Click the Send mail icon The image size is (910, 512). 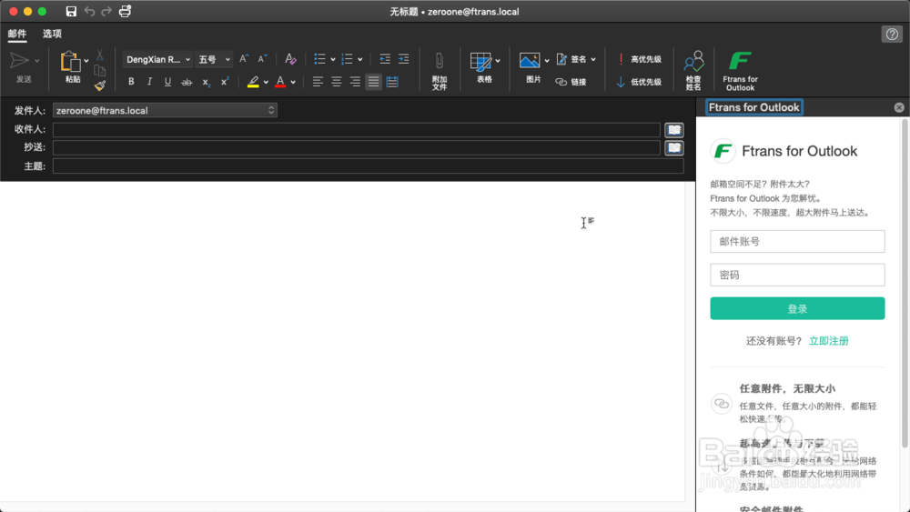19,60
